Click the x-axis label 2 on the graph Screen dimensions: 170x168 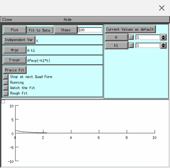coord(43,137)
